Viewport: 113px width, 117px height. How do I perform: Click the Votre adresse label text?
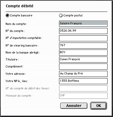[x=16, y=74]
